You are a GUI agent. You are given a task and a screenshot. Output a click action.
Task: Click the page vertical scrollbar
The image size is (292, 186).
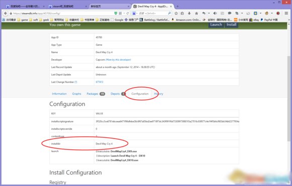point(289,98)
